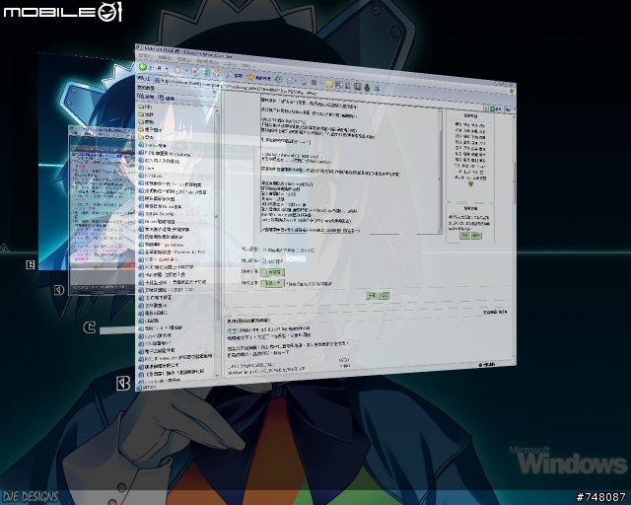
Task: Click the browser address bar URL field
Action: (317, 95)
